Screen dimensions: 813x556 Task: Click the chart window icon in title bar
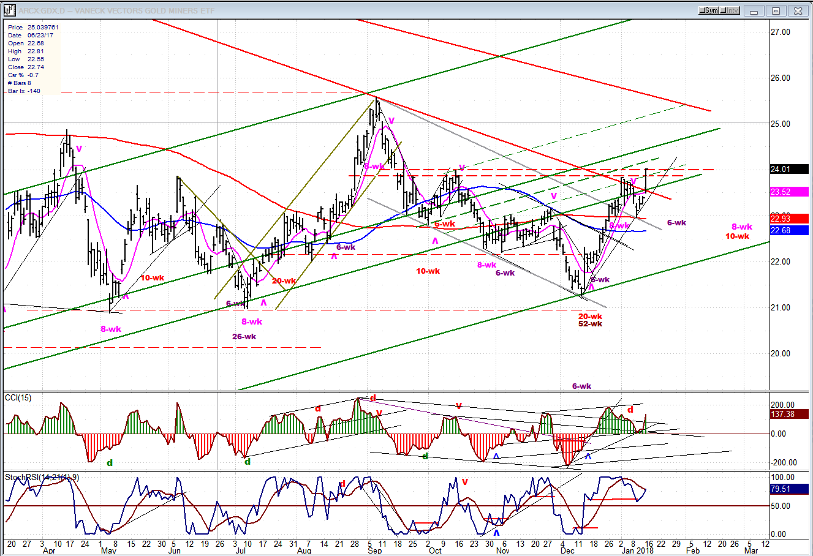point(9,10)
